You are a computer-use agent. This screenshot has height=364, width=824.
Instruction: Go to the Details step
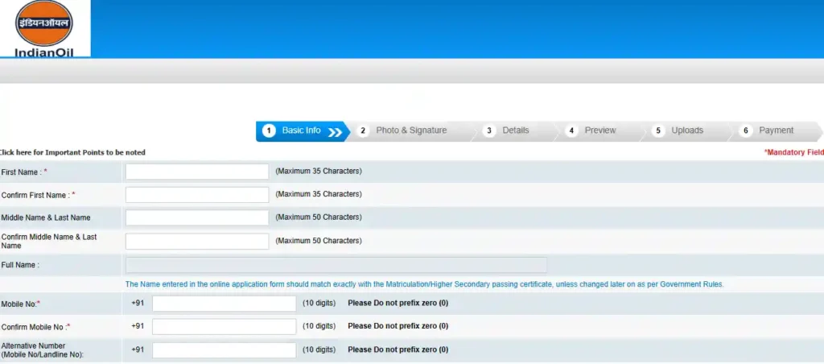coord(516,130)
